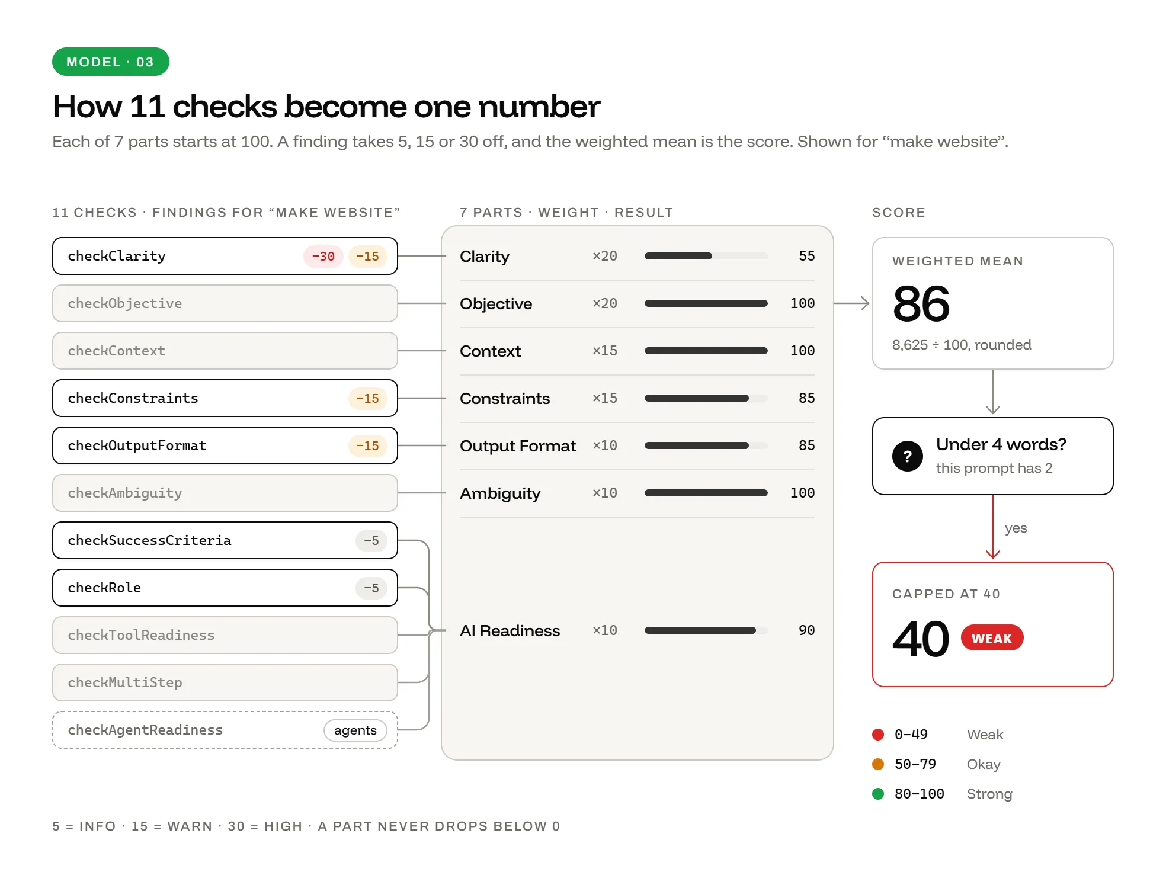Click the Clarity progress bar

(x=706, y=256)
